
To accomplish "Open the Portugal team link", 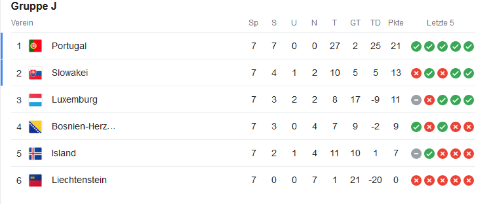I will [x=69, y=46].
